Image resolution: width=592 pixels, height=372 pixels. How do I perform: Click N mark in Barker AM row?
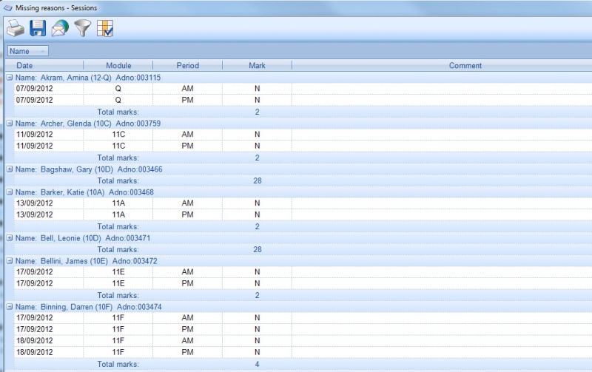pos(257,203)
